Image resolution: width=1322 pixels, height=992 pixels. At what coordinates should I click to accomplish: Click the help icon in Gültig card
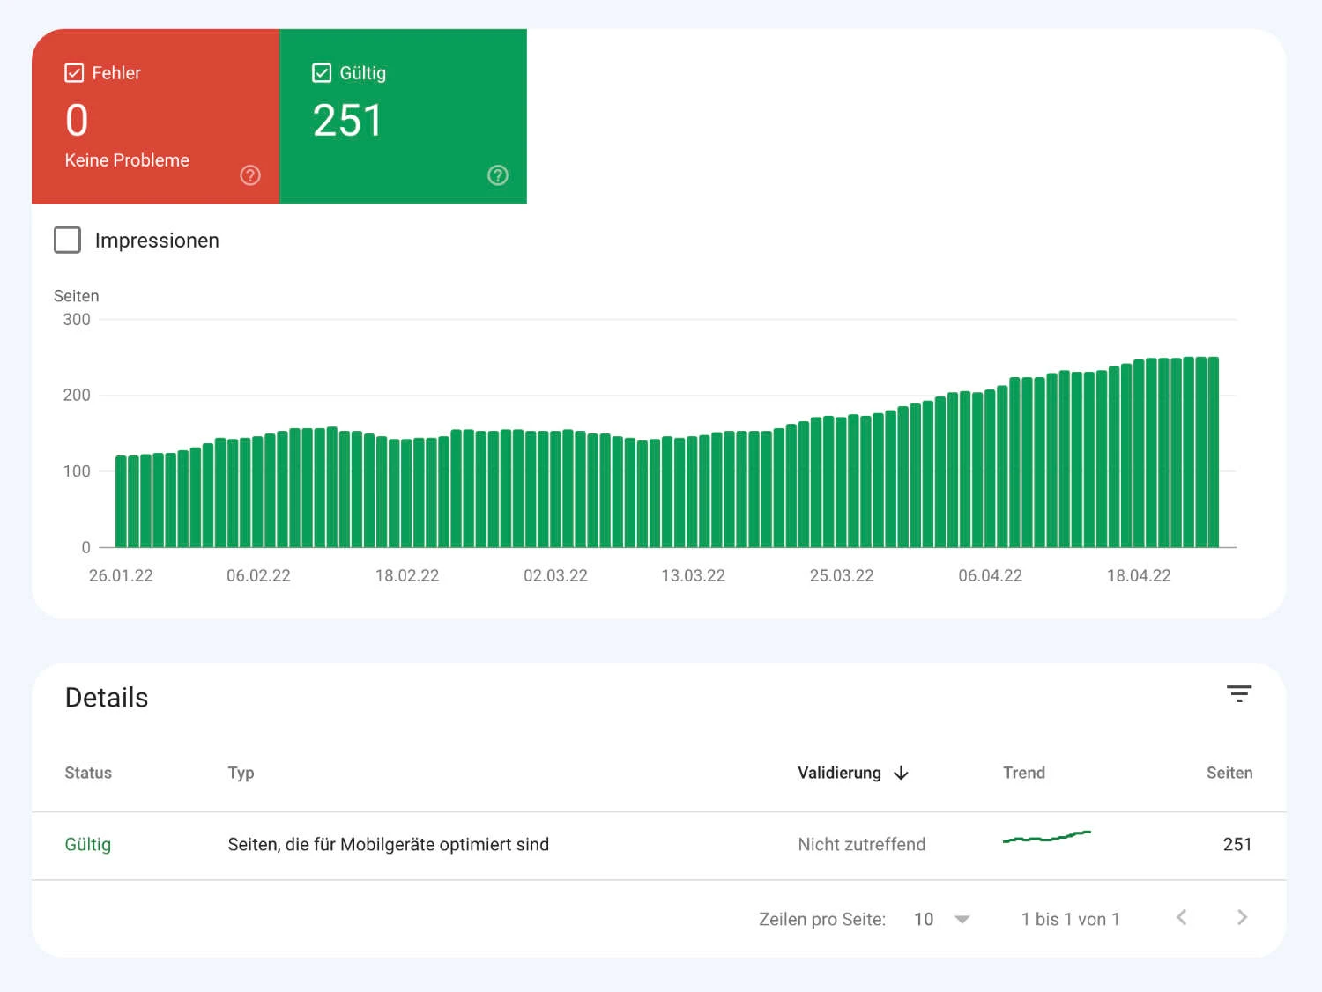tap(498, 175)
